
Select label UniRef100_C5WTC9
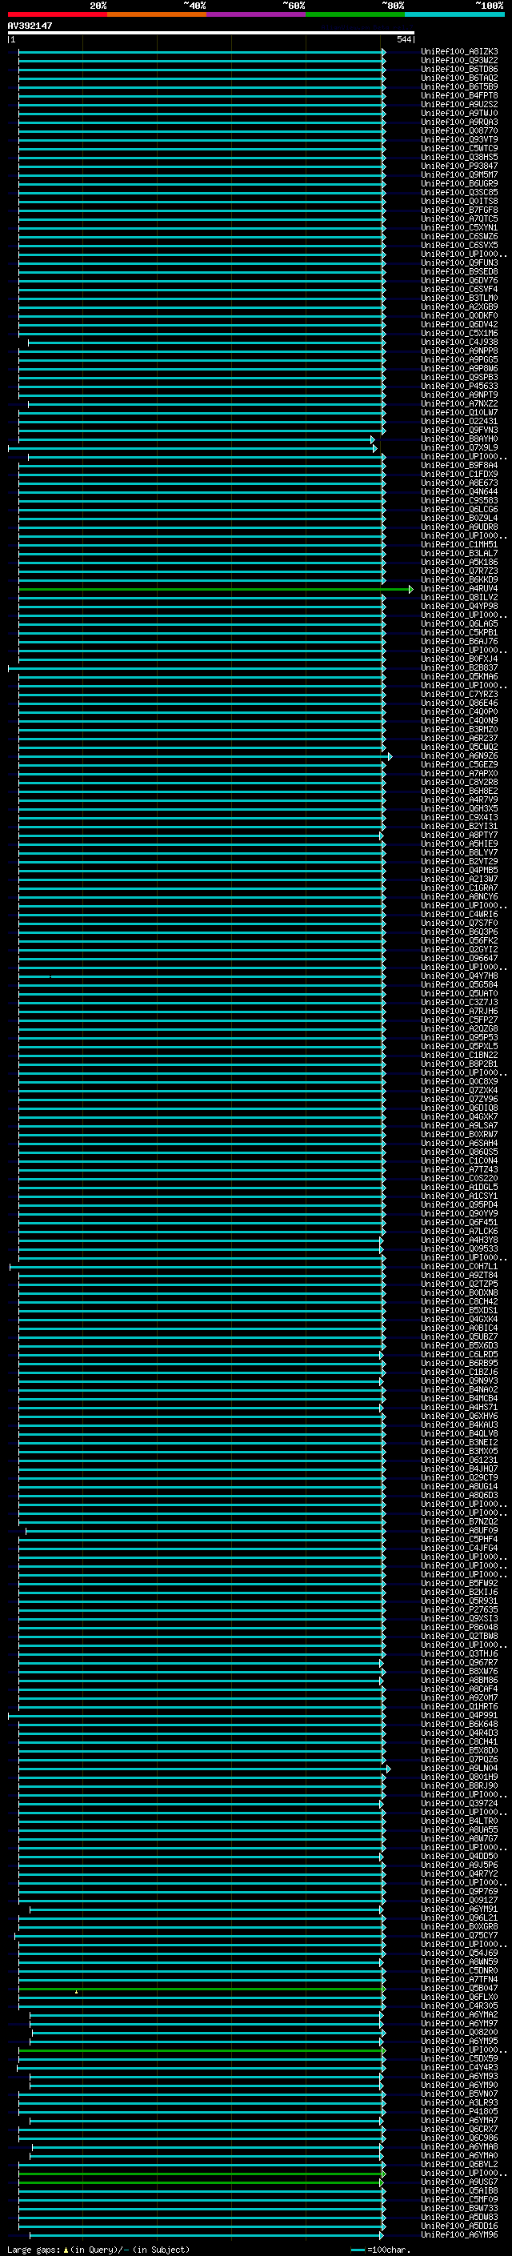click(x=459, y=148)
